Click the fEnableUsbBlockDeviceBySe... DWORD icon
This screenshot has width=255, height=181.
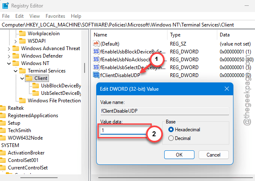point(96,51)
